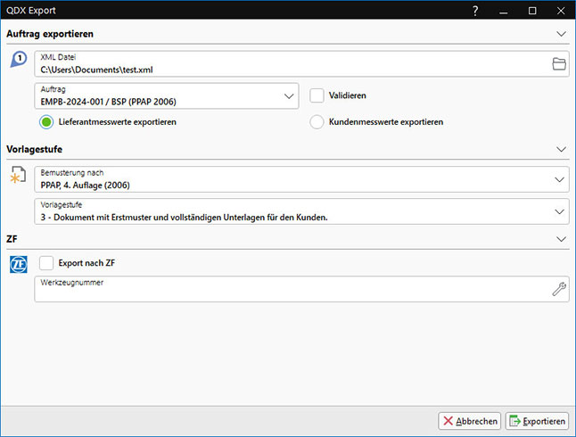This screenshot has width=576, height=437.
Task: Collapse the Auftrag exportieren section
Action: 561,34
